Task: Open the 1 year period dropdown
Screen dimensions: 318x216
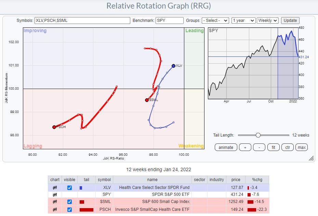Action: click(243, 21)
